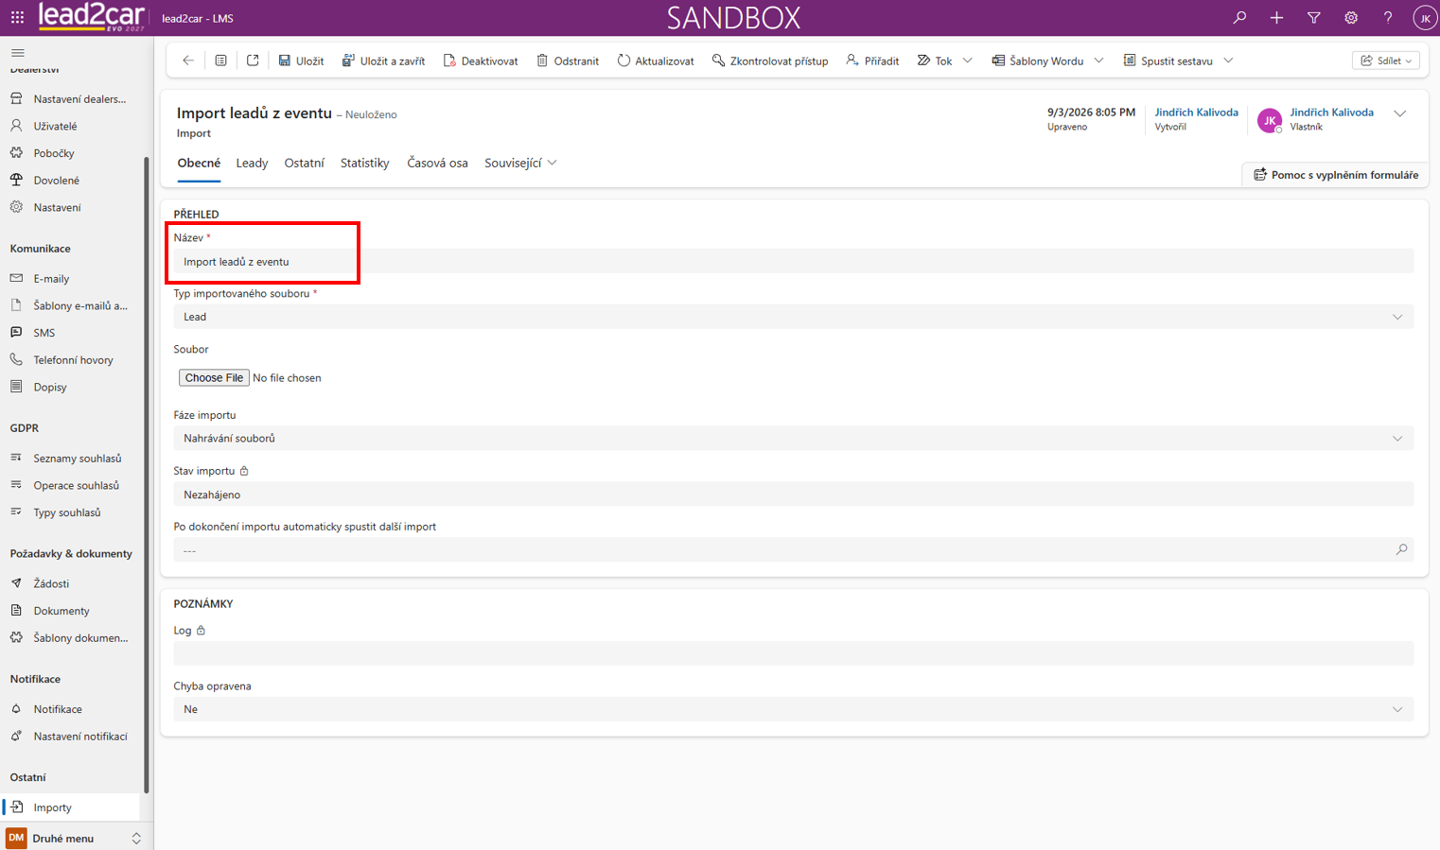Image resolution: width=1440 pixels, height=850 pixels.
Task: Open the Související tab menu
Action: pyautogui.click(x=520, y=163)
